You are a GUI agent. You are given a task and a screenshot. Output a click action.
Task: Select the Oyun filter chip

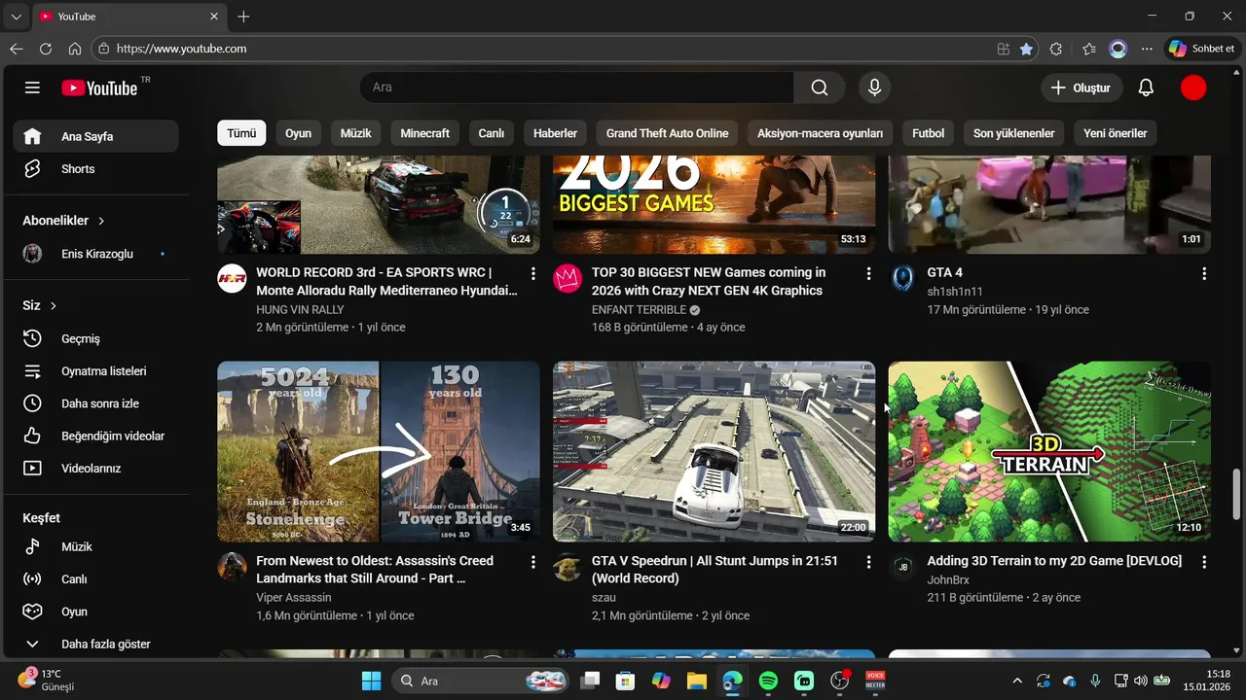[298, 133]
